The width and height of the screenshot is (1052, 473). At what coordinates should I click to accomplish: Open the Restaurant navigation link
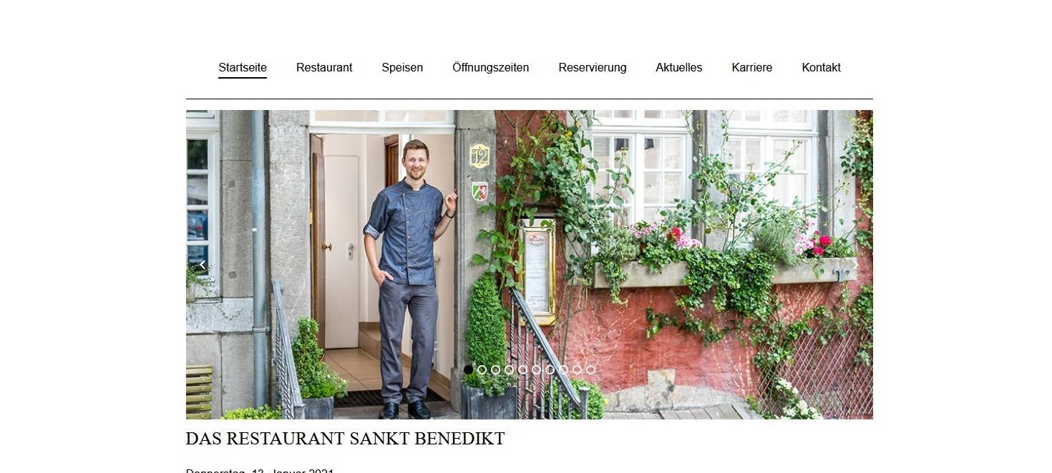coord(324,68)
